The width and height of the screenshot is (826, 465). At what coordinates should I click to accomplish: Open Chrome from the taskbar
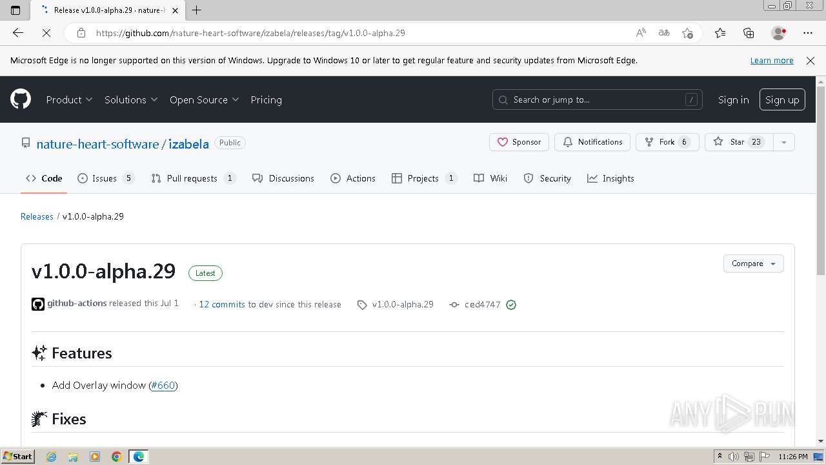(x=117, y=457)
